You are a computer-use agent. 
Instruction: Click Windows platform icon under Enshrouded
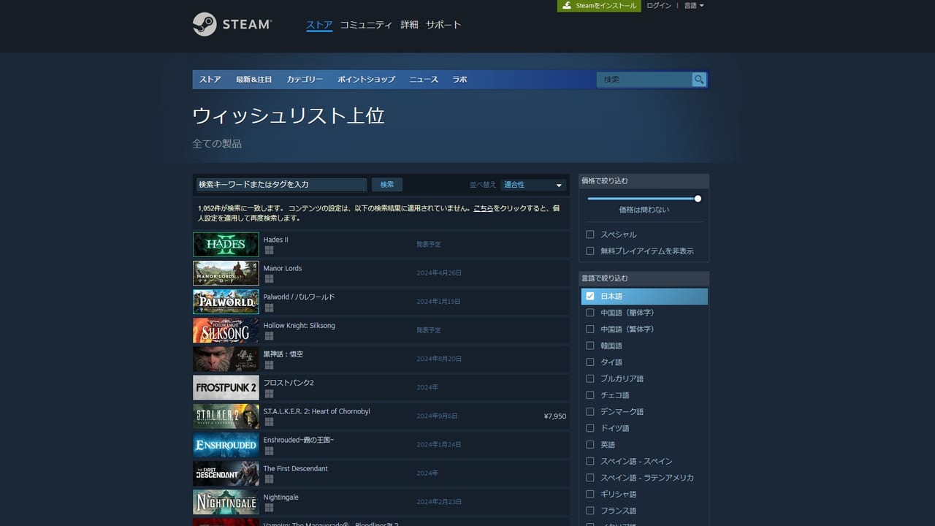tap(269, 450)
